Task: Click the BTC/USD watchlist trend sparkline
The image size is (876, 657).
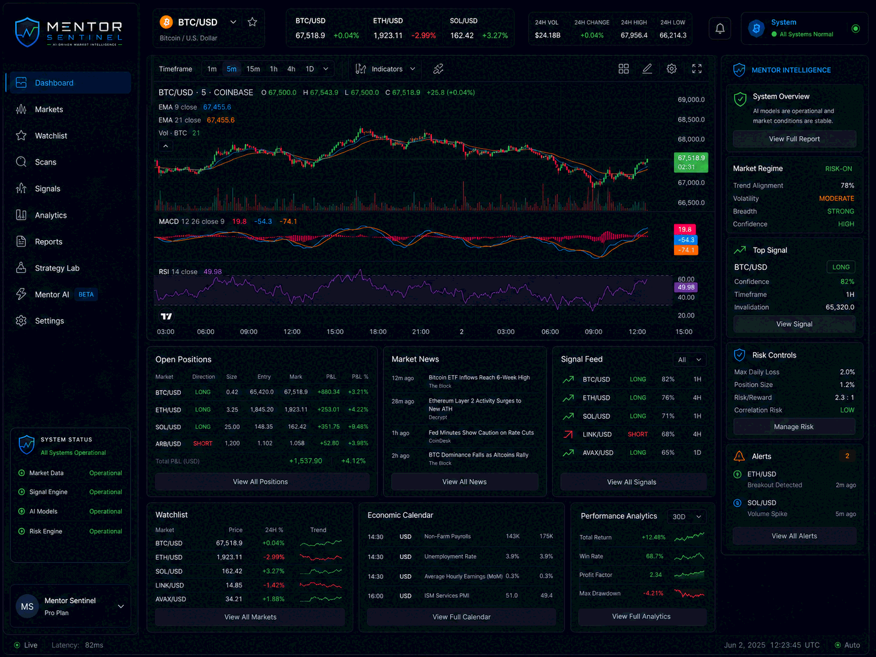Action: click(x=321, y=543)
